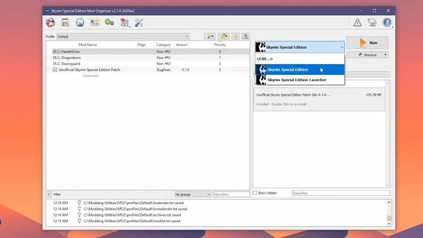Click the mod list Namefilter field
423x238 pixels.
pos(231,194)
